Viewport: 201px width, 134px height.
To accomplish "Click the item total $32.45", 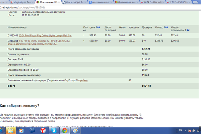I will pos(158,35).
